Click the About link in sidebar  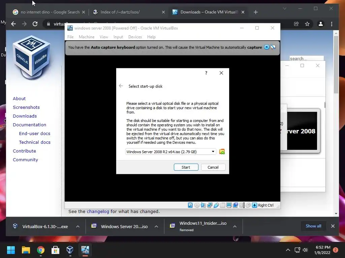19,98
